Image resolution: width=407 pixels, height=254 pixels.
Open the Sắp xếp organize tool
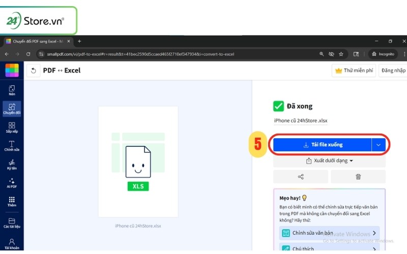pyautogui.click(x=12, y=128)
